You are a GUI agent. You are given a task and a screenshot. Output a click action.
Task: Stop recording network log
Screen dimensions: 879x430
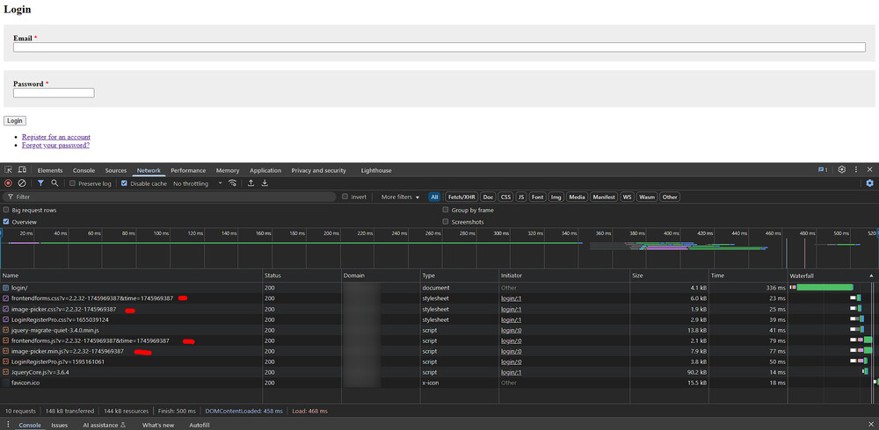(9, 183)
